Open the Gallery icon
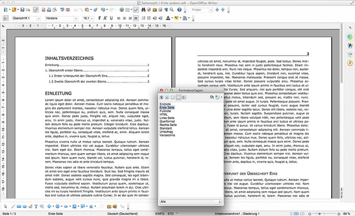The height and width of the screenshot is (216, 355). pyautogui.click(x=155, y=10)
